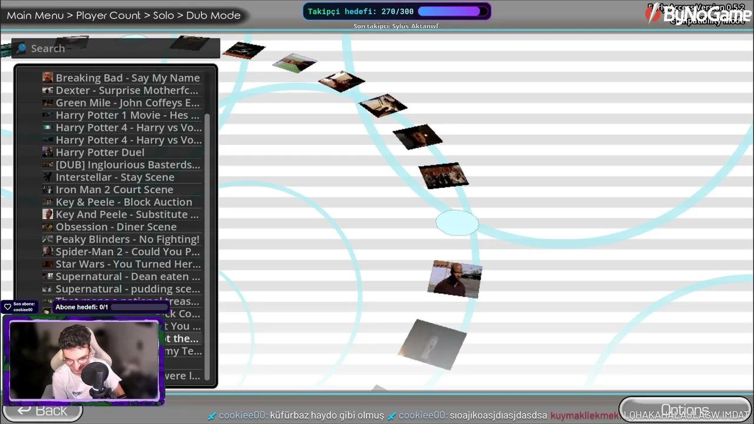Select Star Wars - You Turned Her... entry
This screenshot has width=754, height=424.
(x=123, y=264)
